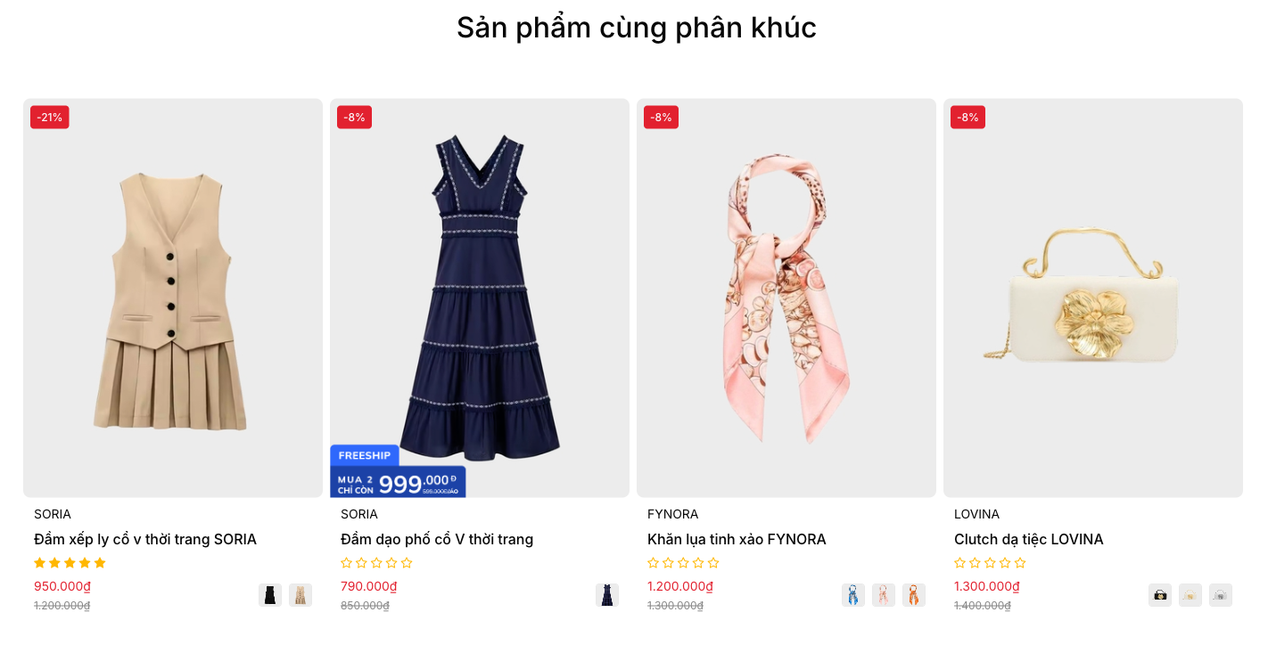Select the cream clutch variant of LOVINA
Viewport: 1268px width, 645px height.
(x=1190, y=595)
